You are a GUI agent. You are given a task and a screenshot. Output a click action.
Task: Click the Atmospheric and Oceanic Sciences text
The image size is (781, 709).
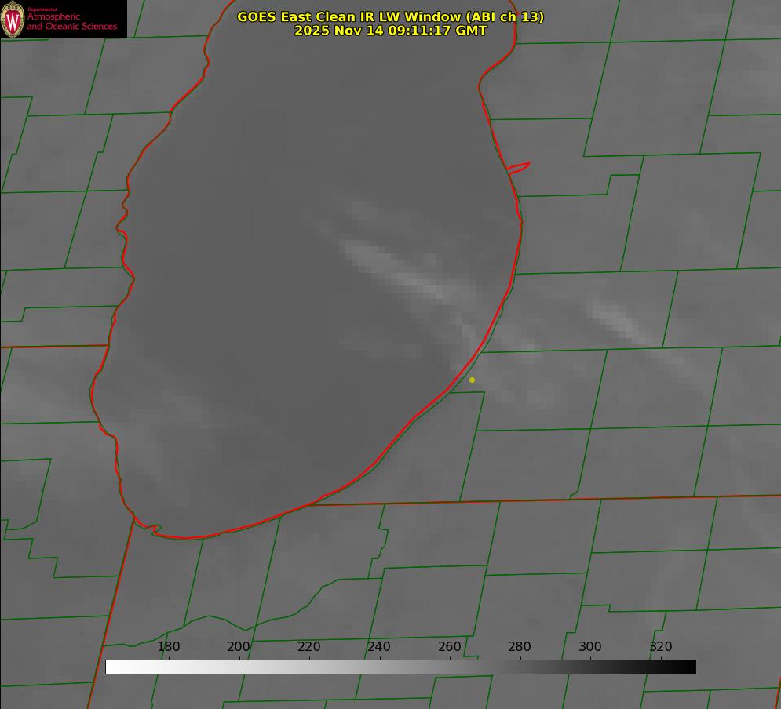tap(71, 22)
